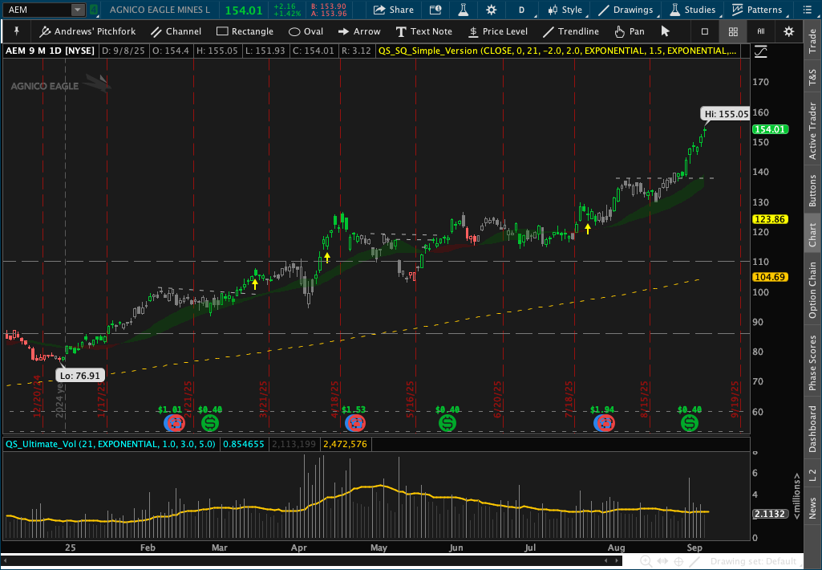This screenshot has height=570, width=822.
Task: Open the Option Chain side tab
Action: [812, 291]
